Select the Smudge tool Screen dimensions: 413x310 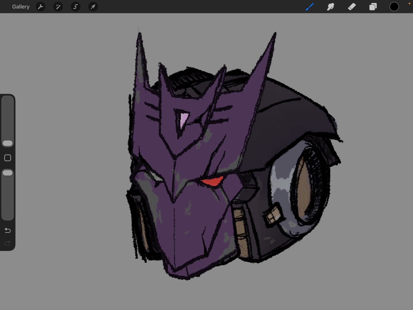[331, 7]
